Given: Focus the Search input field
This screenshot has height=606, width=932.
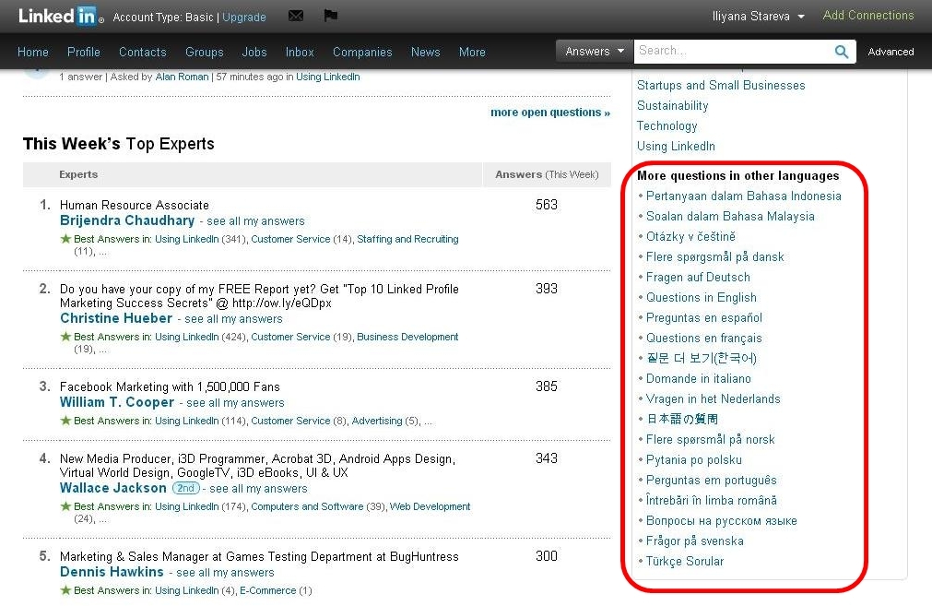Looking at the screenshot, I should click(x=734, y=51).
